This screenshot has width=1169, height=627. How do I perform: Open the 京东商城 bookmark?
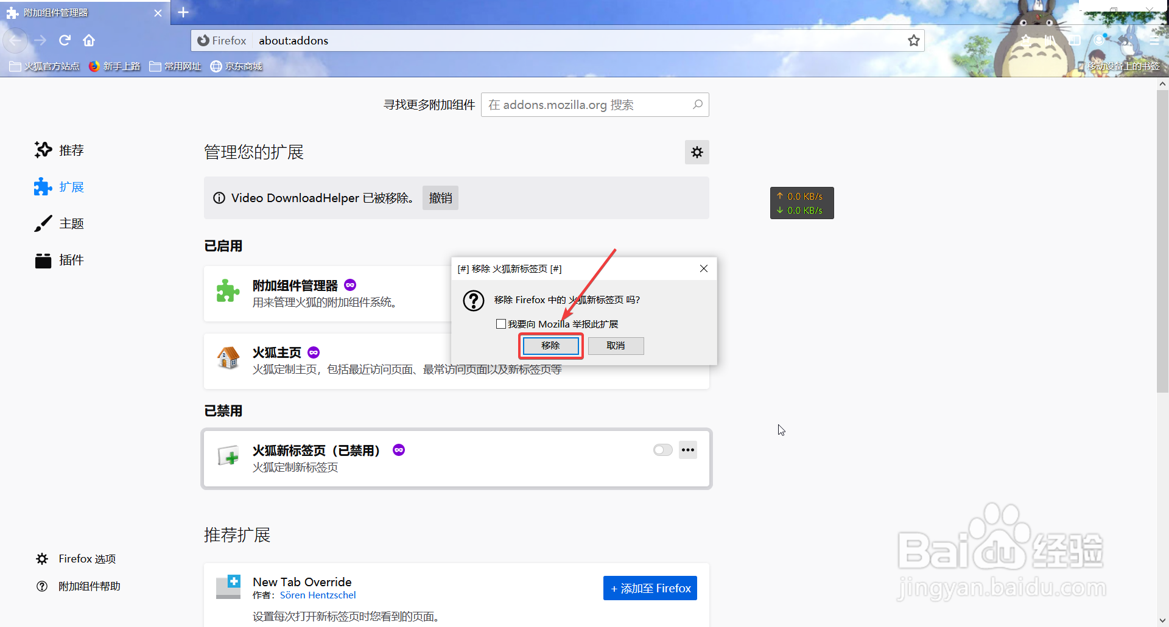pos(236,66)
